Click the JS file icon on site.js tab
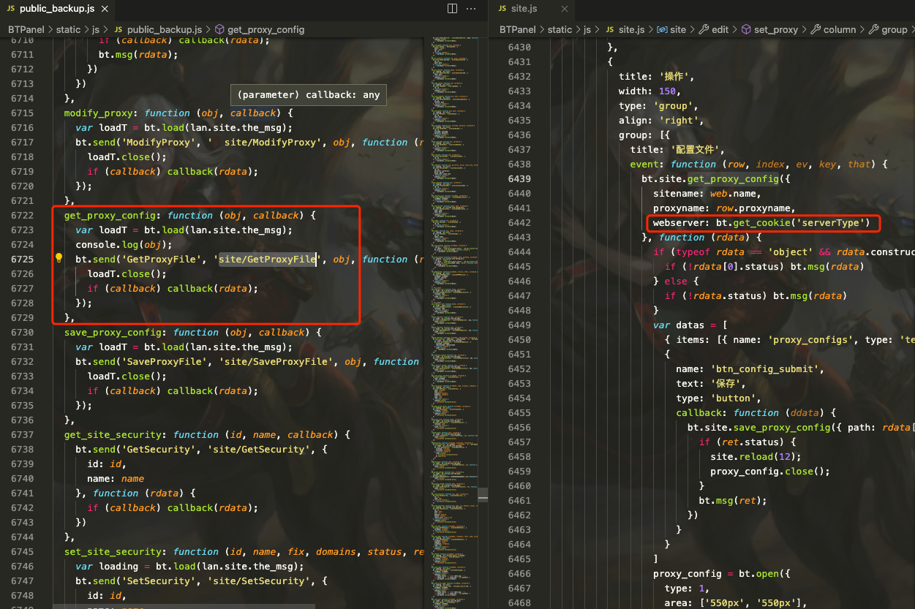 (x=502, y=9)
